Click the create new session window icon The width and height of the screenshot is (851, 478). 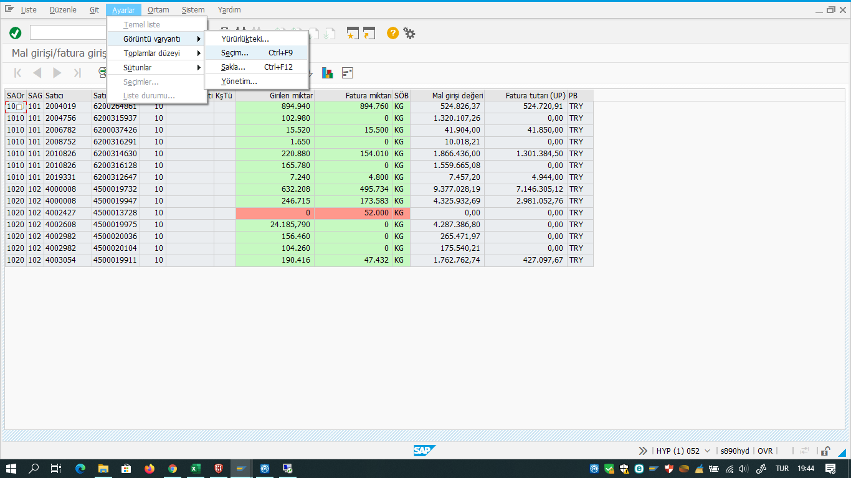coord(353,33)
